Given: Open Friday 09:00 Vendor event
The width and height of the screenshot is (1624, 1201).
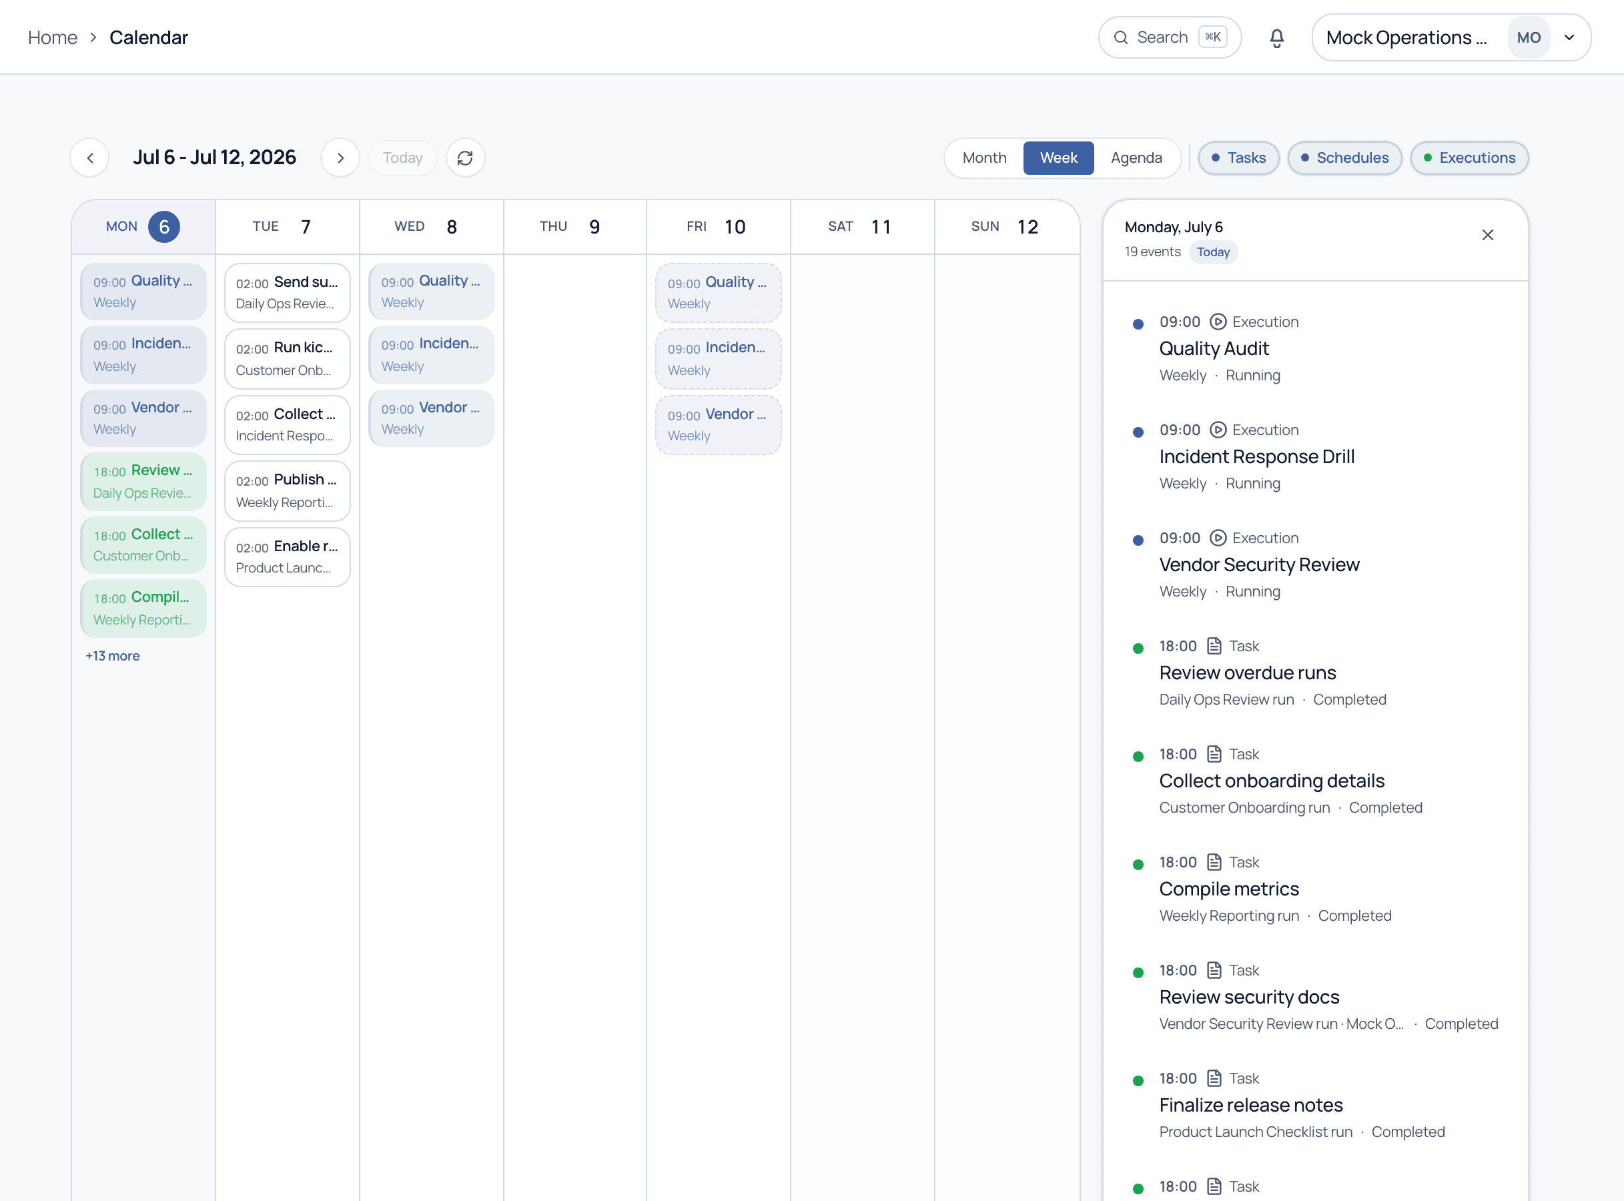Looking at the screenshot, I should tap(718, 424).
